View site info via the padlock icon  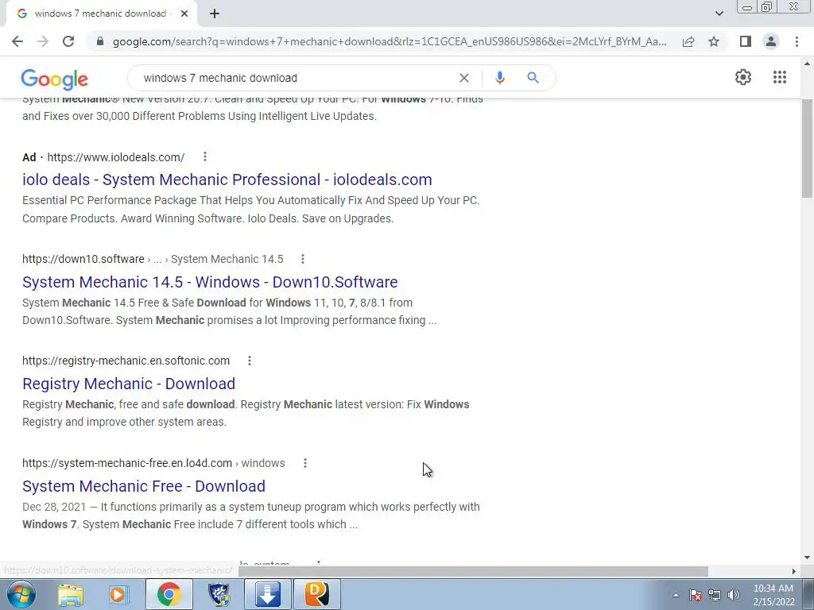pyautogui.click(x=100, y=41)
